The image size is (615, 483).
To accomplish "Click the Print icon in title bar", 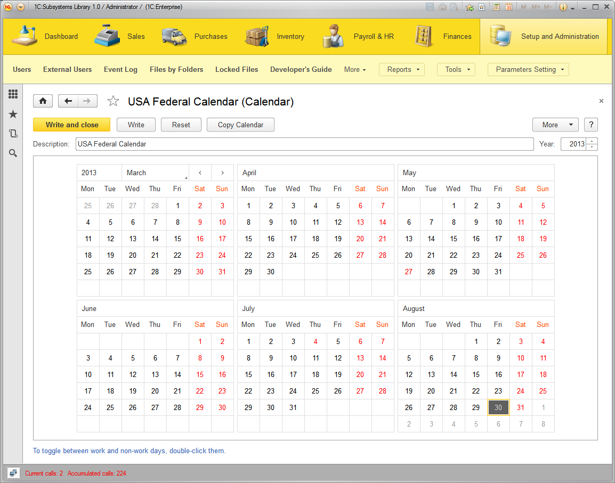I will coord(442,7).
